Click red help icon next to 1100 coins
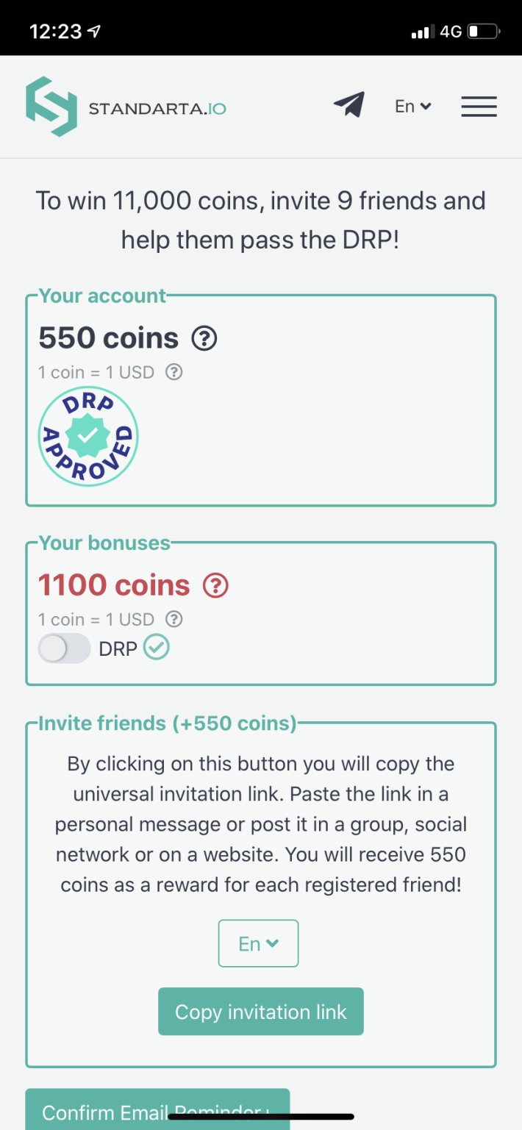522x1130 pixels. coord(215,586)
